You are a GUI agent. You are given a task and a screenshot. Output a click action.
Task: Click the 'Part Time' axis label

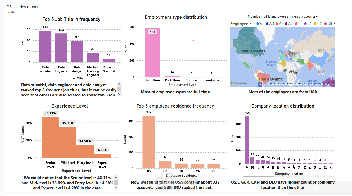(x=172, y=80)
